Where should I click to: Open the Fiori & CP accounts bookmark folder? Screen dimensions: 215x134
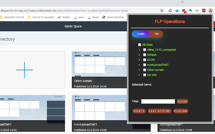[x=41, y=17]
